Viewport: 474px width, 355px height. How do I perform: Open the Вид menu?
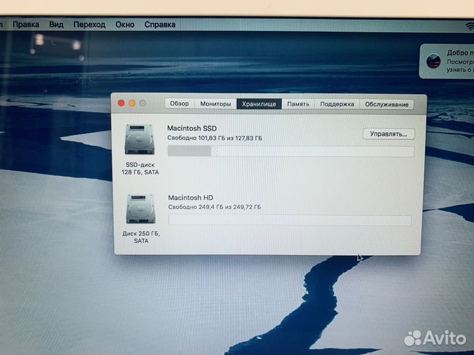(56, 24)
